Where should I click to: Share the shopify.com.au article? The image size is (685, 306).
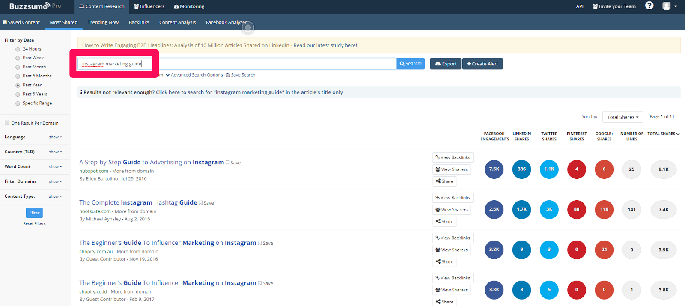(x=444, y=262)
